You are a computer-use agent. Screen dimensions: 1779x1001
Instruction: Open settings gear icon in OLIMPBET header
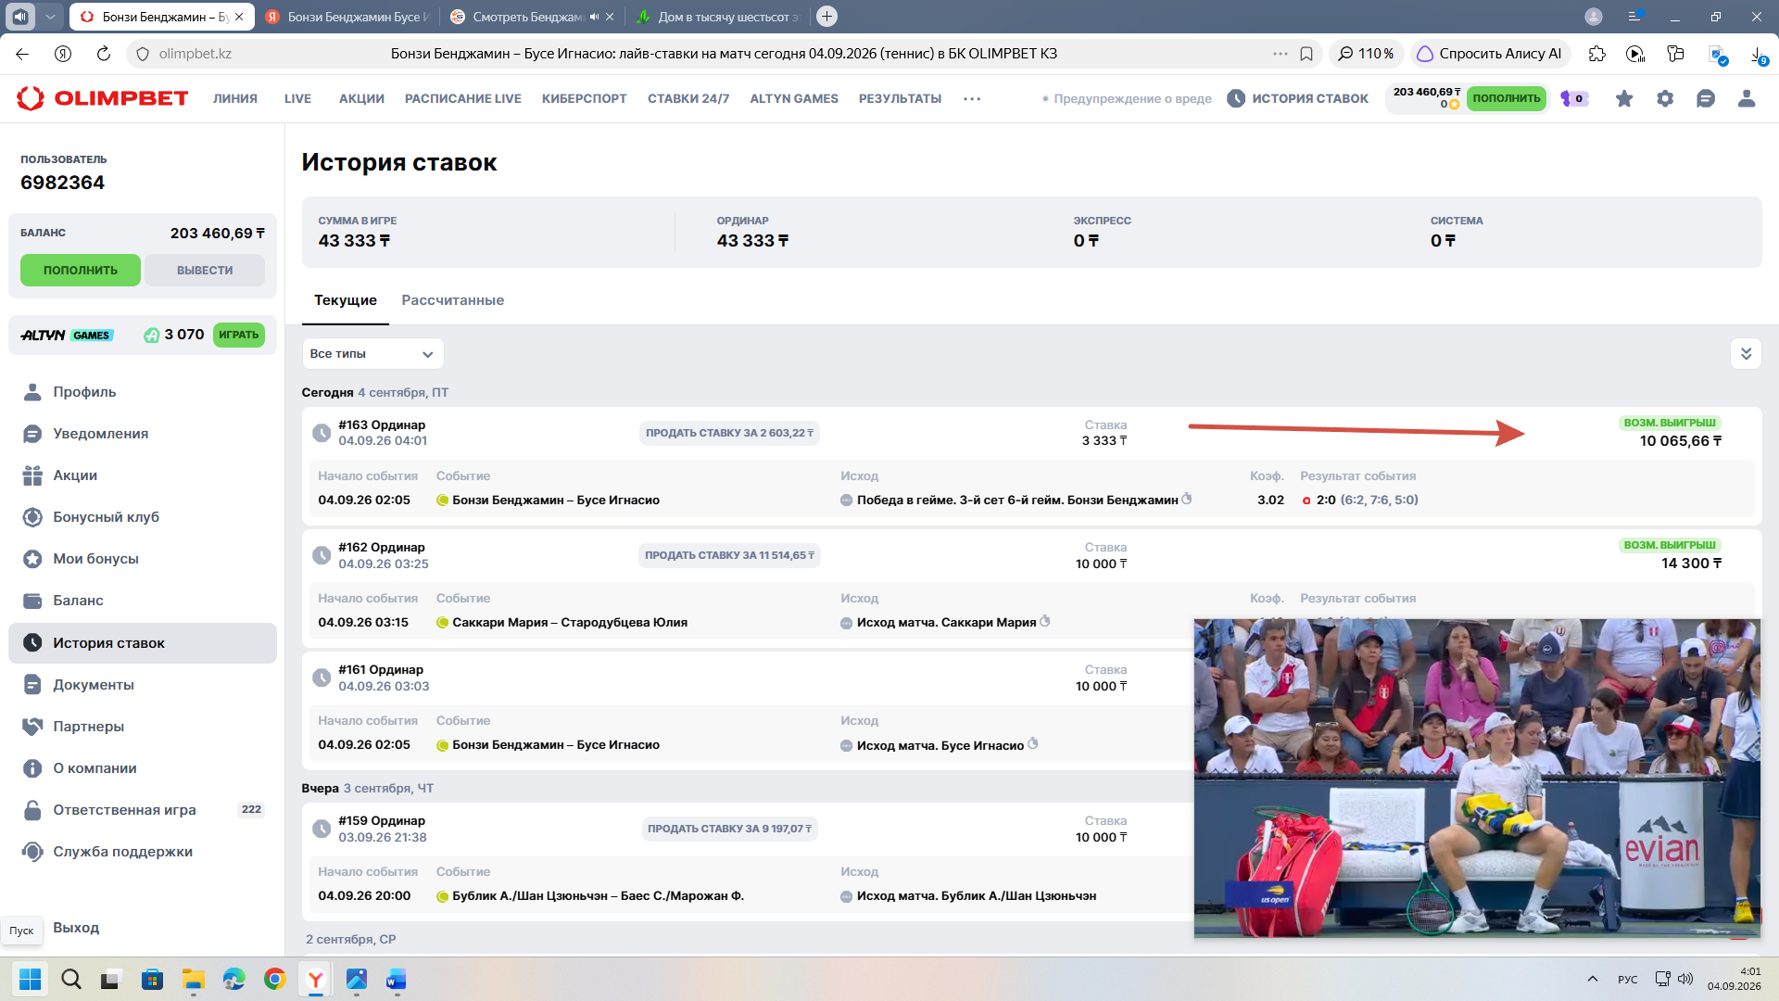pyautogui.click(x=1665, y=98)
